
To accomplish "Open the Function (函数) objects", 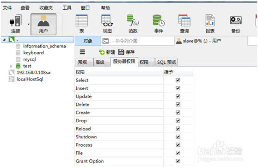I will (x=133, y=24).
